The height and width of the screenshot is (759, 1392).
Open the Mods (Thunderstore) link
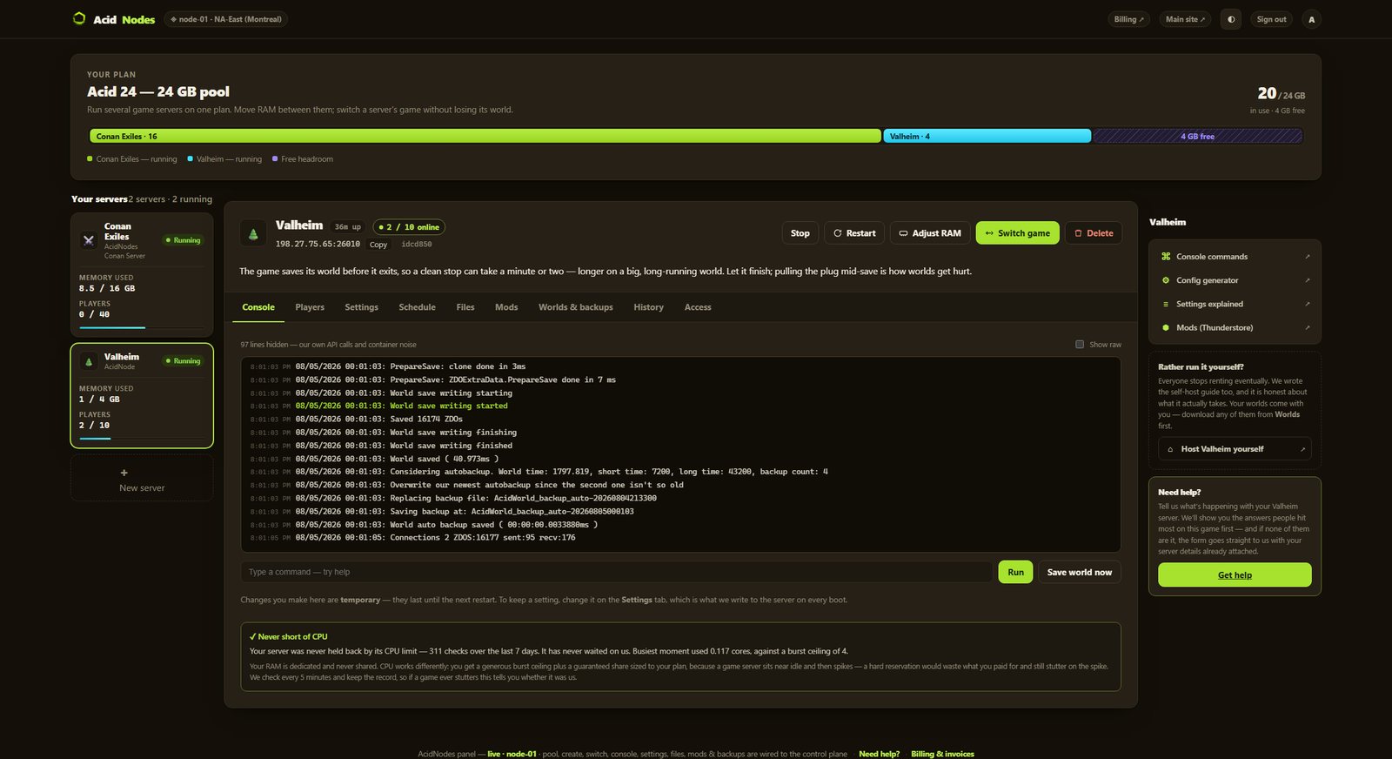(x=1235, y=327)
